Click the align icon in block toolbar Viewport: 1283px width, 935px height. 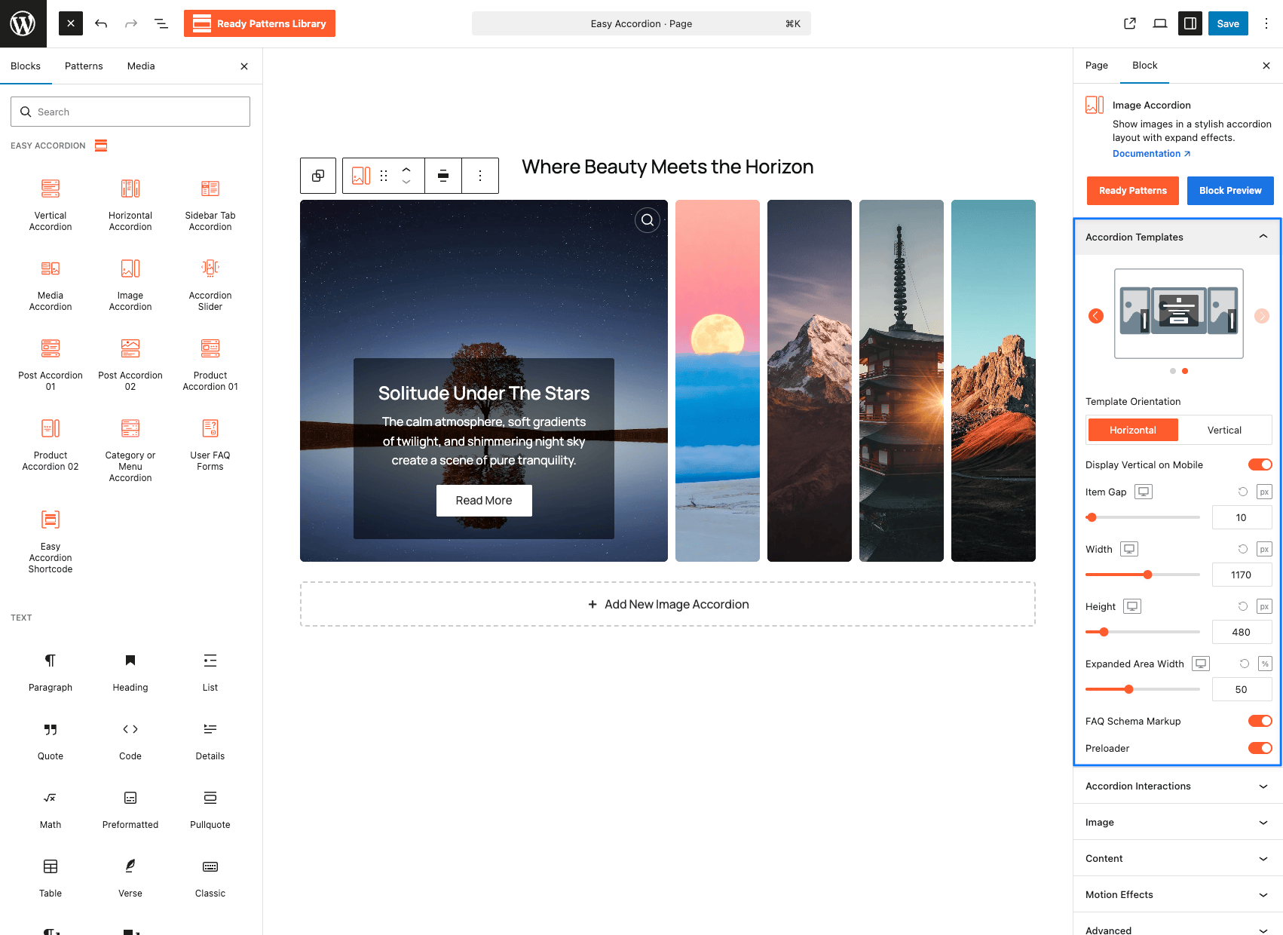click(x=443, y=176)
